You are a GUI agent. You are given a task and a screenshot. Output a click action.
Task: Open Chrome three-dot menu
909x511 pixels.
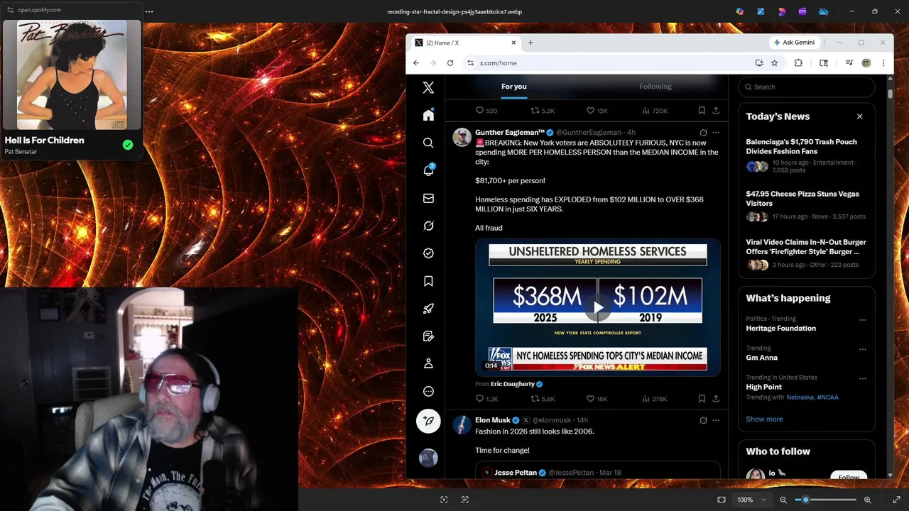(883, 63)
